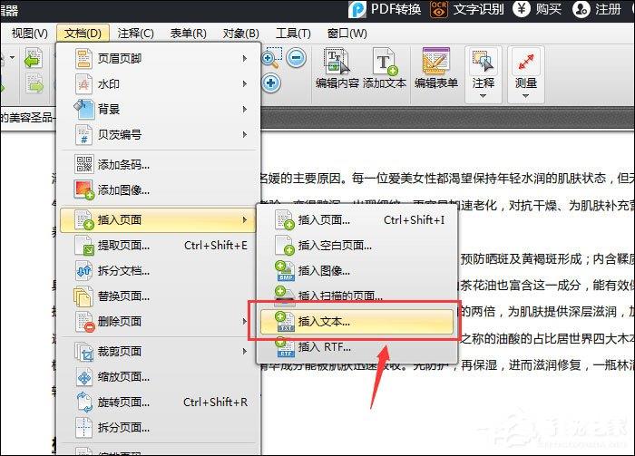The height and width of the screenshot is (456, 635).
Task: Click the zoom in plus icon
Action: coord(271,83)
